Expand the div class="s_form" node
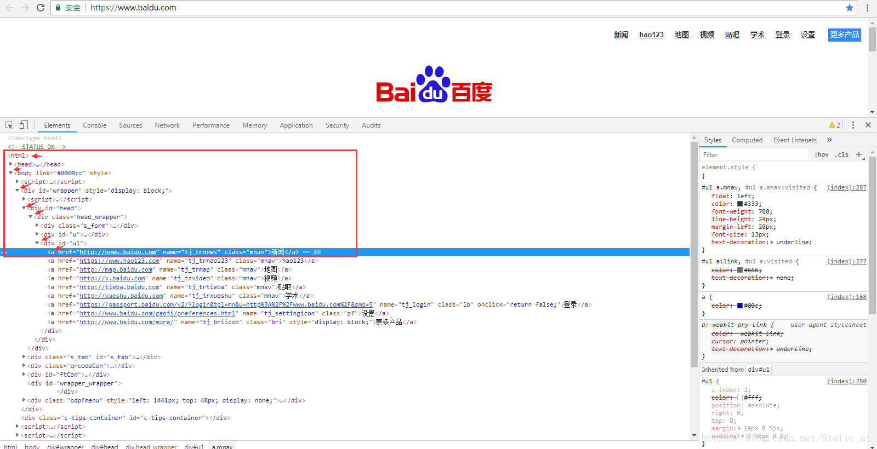 (37, 226)
